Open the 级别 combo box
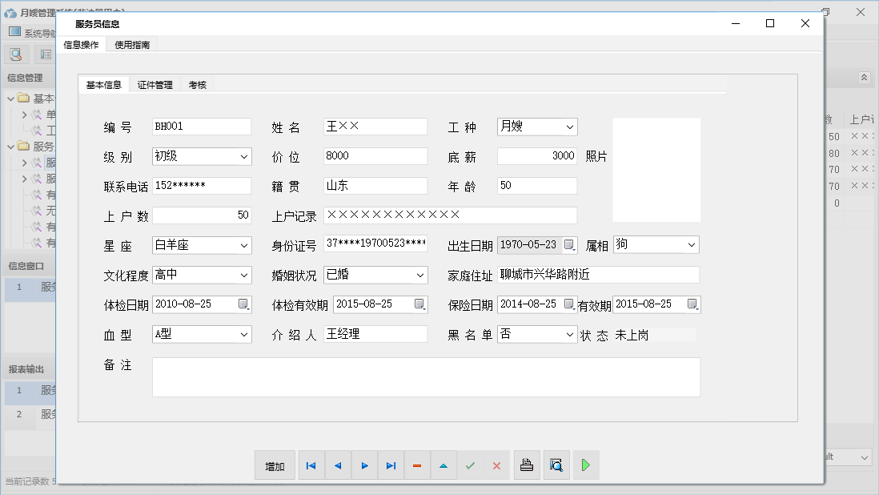Screen dimensions: 879x495 [x=244, y=156]
